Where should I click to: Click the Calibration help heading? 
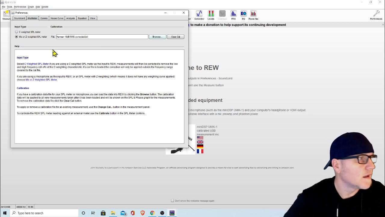point(23,88)
